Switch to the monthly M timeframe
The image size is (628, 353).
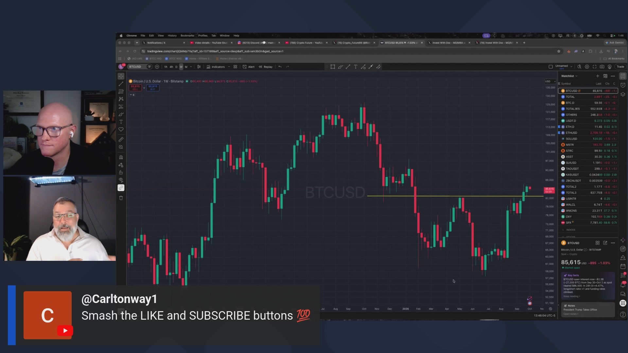pyautogui.click(x=186, y=67)
